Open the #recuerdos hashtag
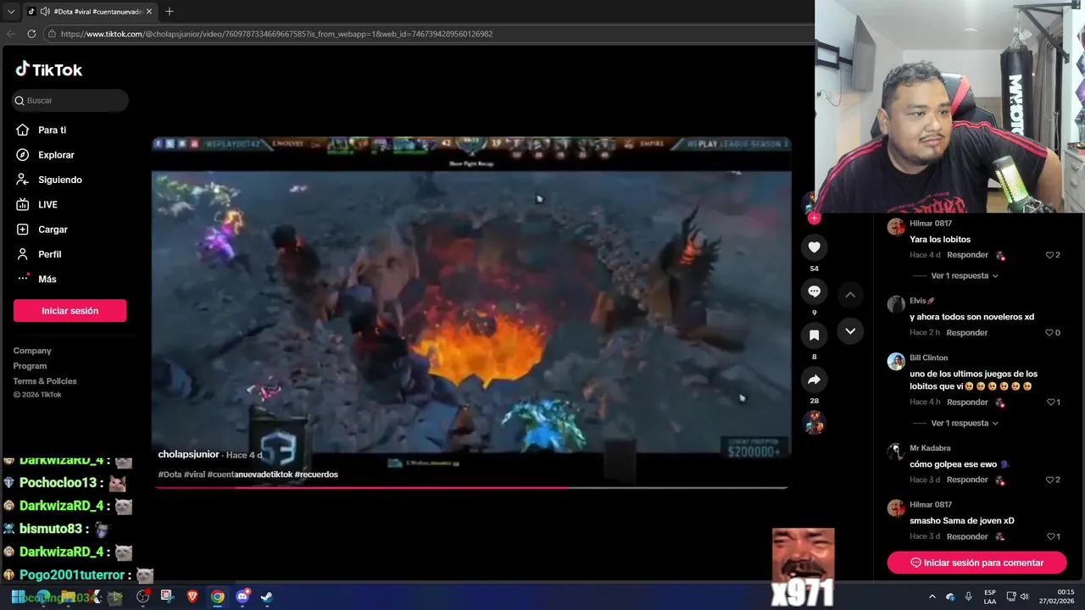 coord(316,474)
